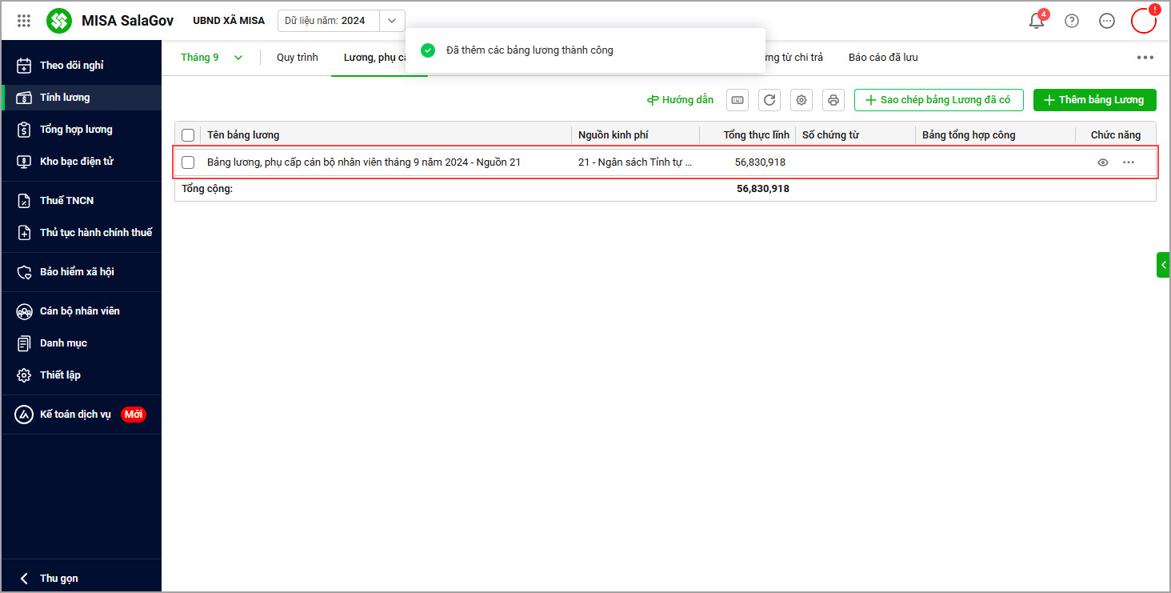1171x593 pixels.
Task: Open the chat messages bubble icon
Action: (x=1107, y=21)
